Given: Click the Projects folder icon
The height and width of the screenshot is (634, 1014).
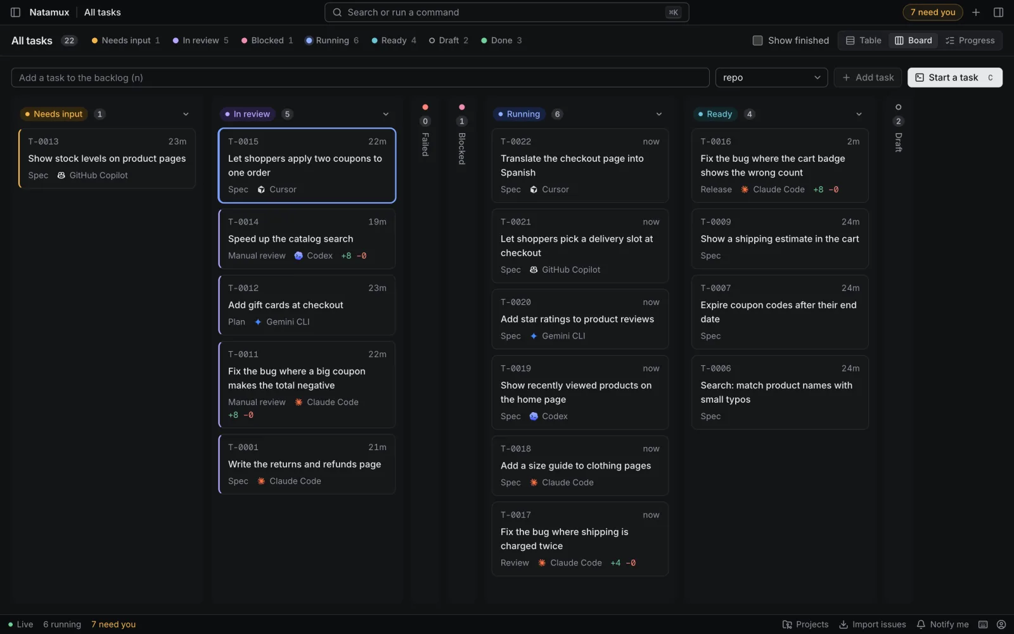Looking at the screenshot, I should click(787, 624).
